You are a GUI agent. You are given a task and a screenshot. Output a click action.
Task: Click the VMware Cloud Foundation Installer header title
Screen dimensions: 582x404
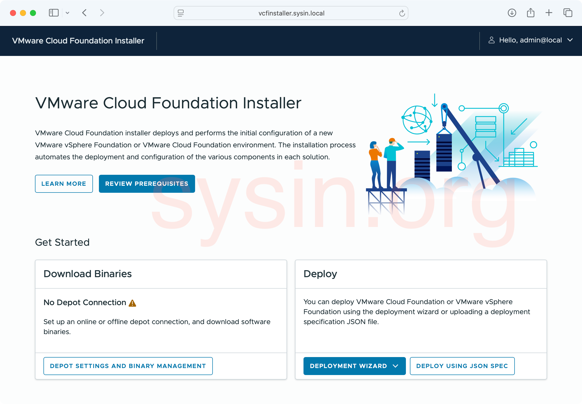coord(78,41)
